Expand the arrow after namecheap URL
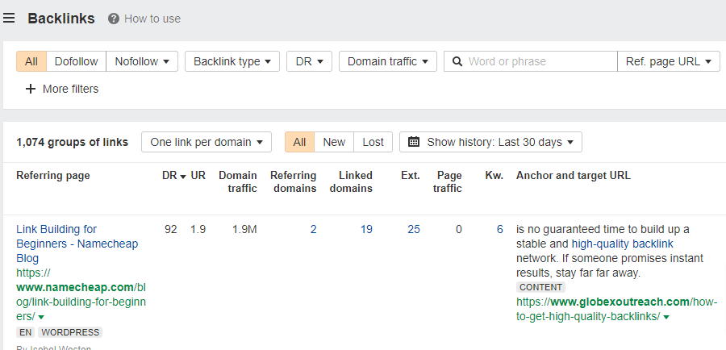726x350 pixels. [x=41, y=317]
